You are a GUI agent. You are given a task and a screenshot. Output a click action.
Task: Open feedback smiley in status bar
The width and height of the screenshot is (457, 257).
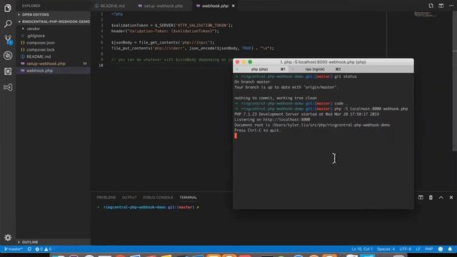click(x=441, y=249)
